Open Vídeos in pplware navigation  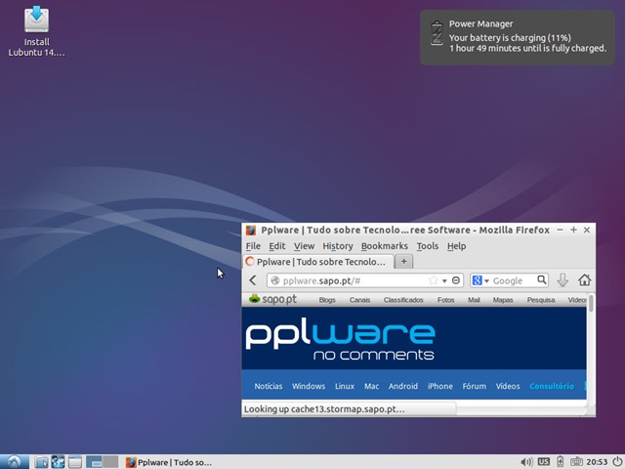[x=508, y=386]
